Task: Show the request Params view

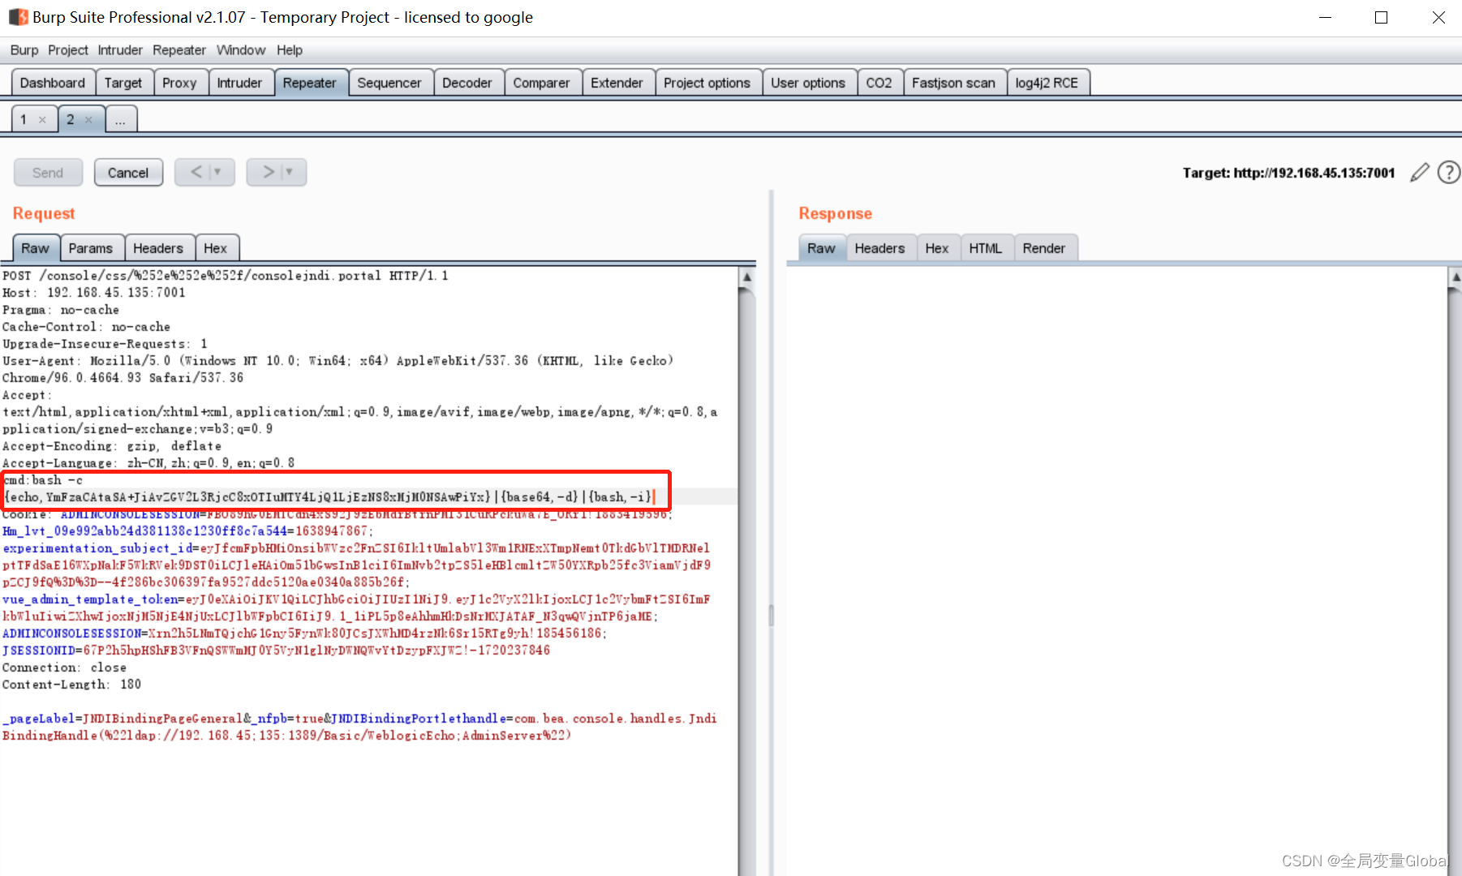Action: [x=91, y=248]
